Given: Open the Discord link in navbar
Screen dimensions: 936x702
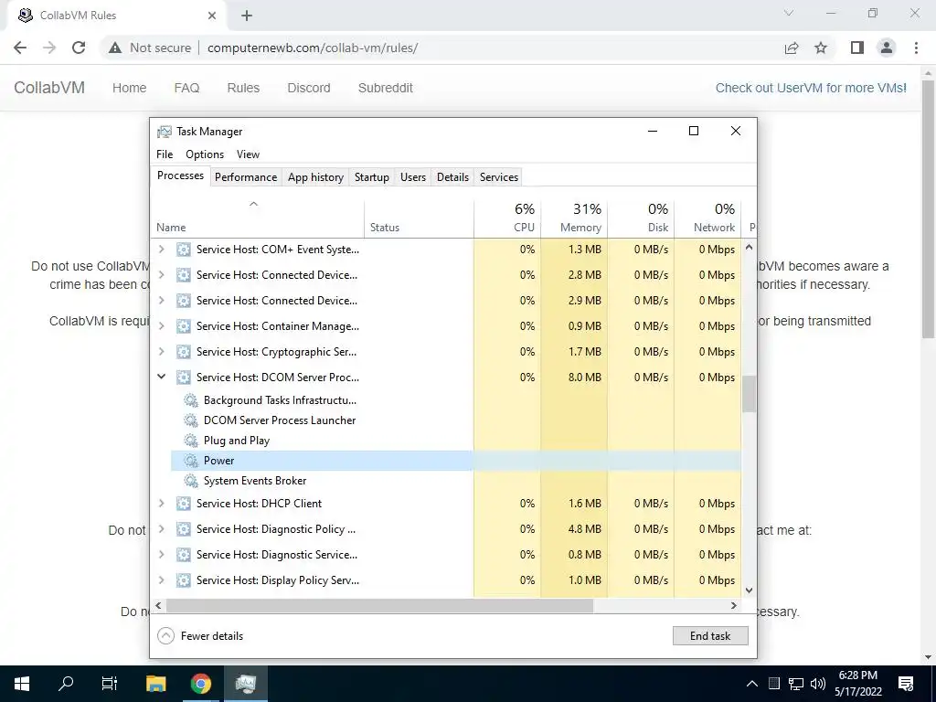Looking at the screenshot, I should (x=309, y=88).
